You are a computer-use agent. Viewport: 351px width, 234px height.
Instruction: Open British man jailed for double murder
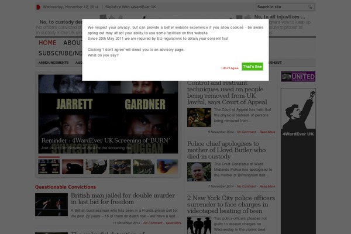pos(123,199)
